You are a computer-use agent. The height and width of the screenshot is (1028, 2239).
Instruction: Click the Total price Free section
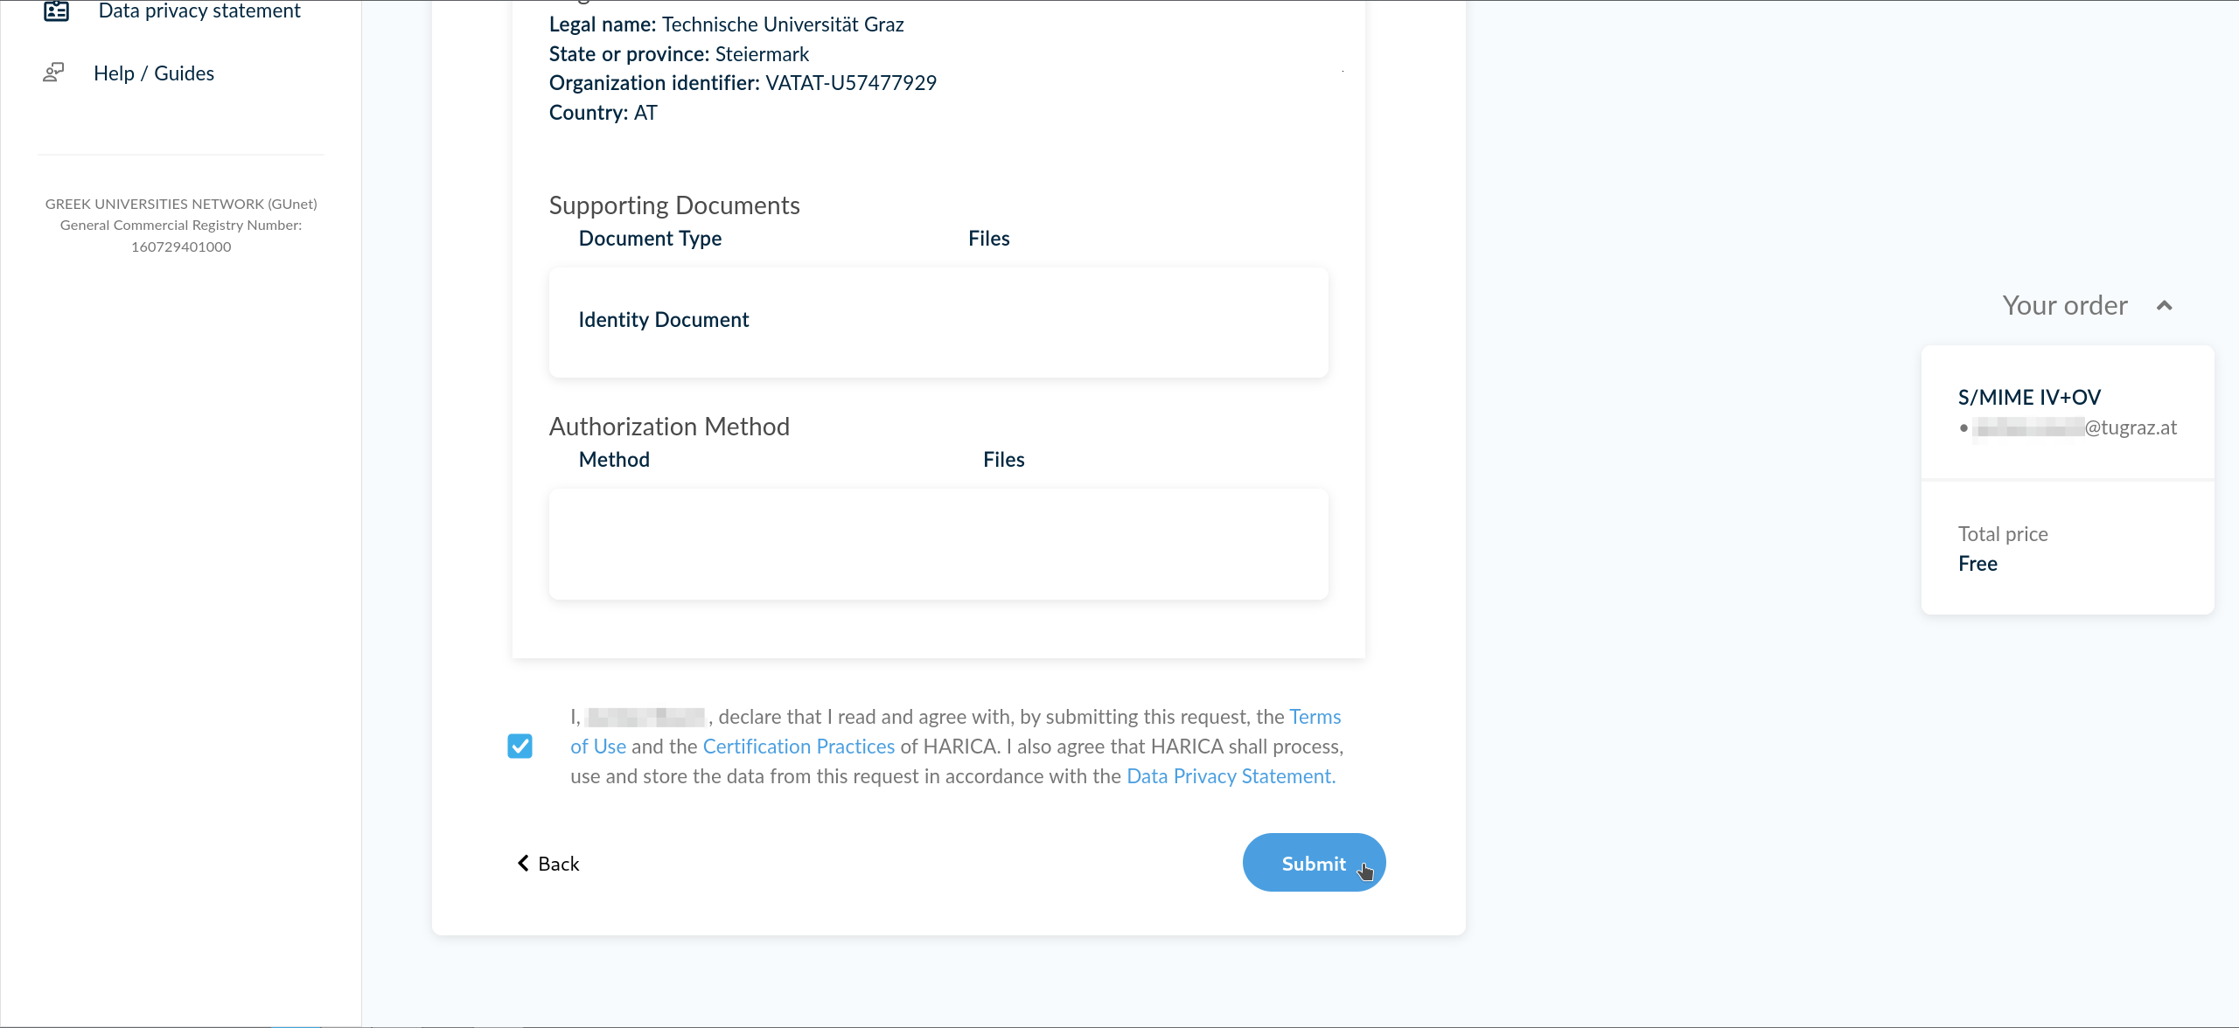pyautogui.click(x=2068, y=548)
